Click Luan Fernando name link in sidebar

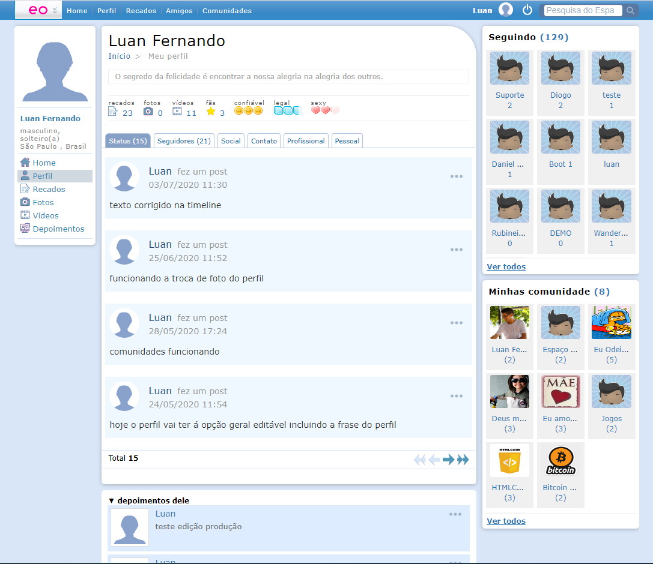coord(50,119)
